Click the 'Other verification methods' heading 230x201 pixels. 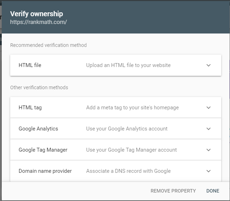pos(39,87)
